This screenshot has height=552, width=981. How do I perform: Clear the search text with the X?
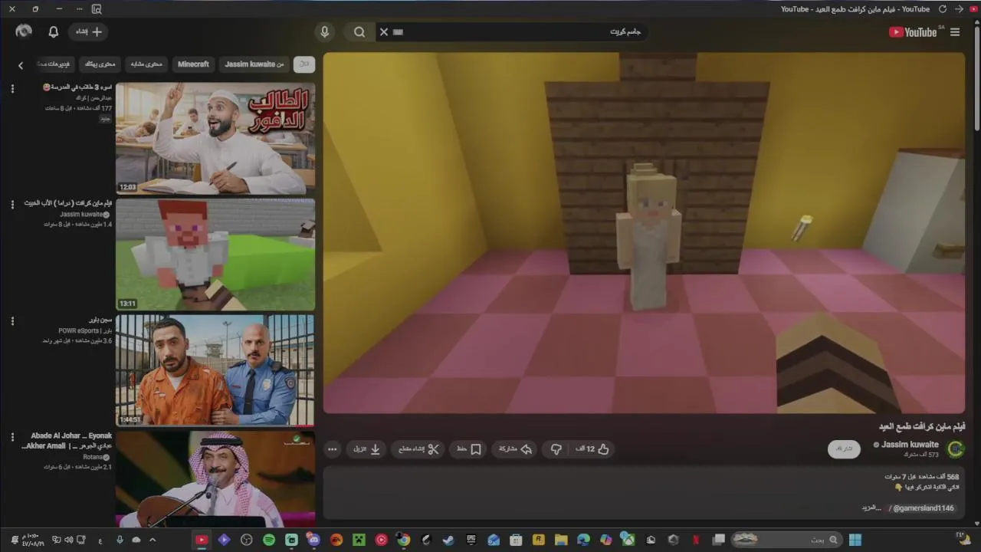(384, 32)
